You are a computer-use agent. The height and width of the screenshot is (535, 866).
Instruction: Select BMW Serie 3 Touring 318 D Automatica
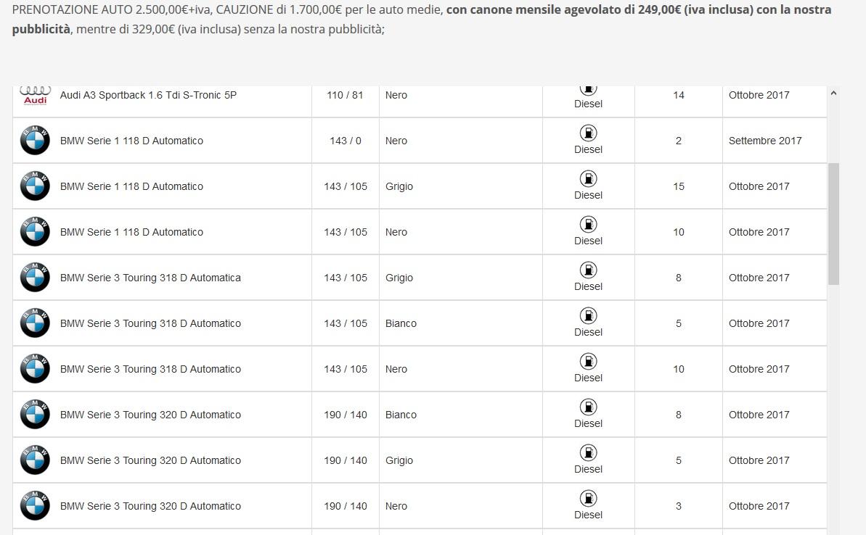click(x=150, y=278)
